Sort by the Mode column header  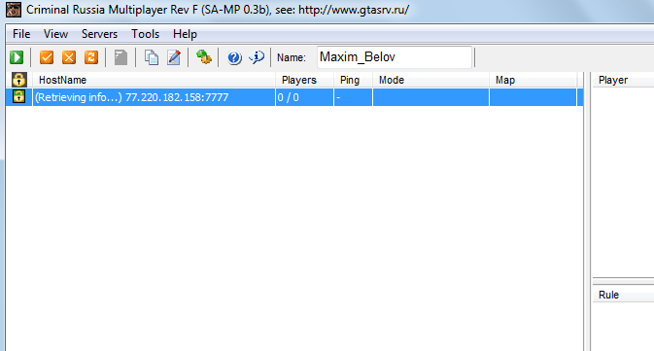(430, 80)
